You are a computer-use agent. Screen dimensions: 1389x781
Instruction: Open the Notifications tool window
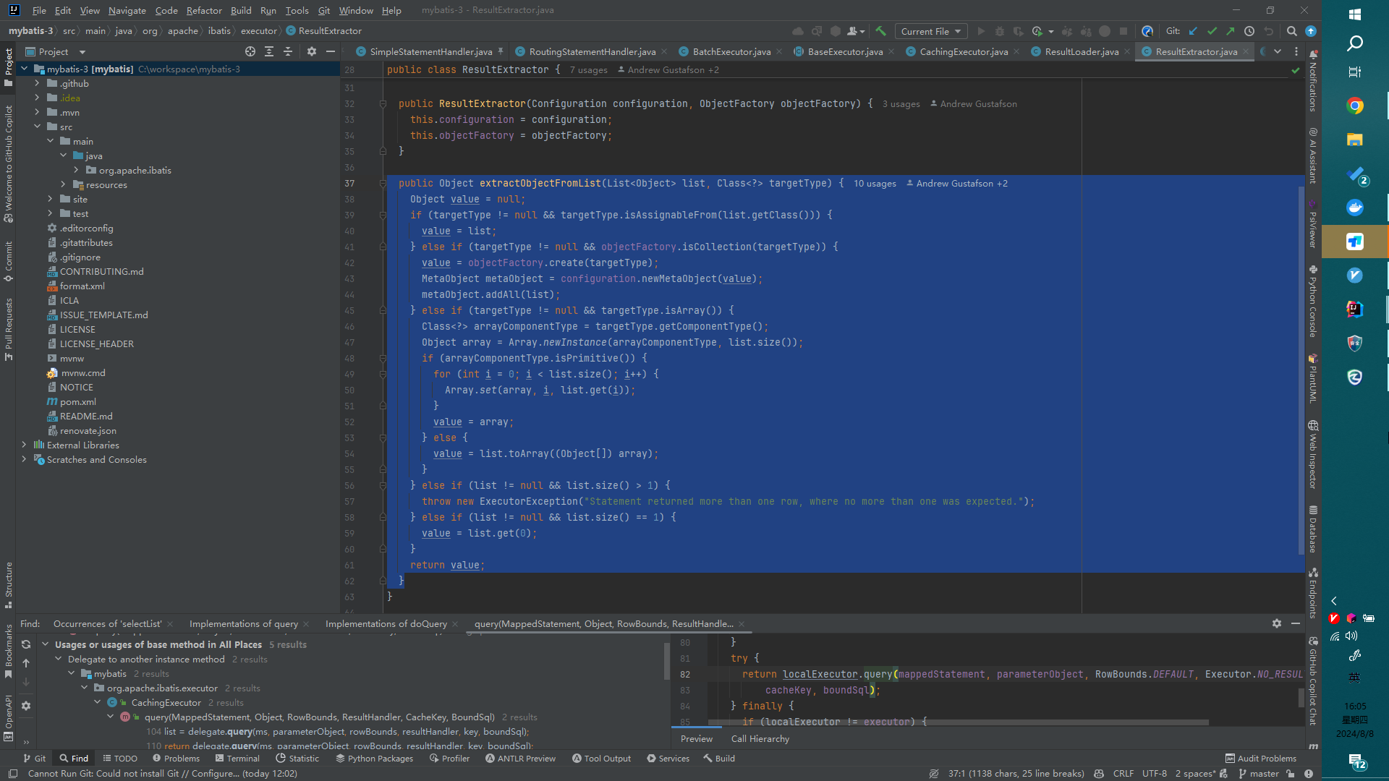(1313, 80)
